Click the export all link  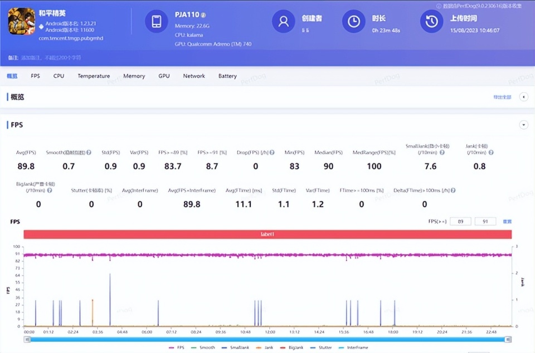pyautogui.click(x=502, y=97)
